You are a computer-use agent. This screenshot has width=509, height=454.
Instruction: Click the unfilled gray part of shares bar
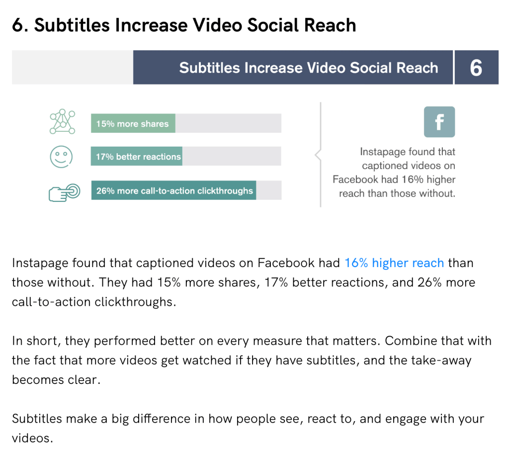[228, 124]
